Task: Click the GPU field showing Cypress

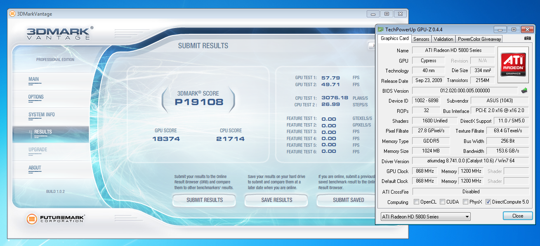Action: pyautogui.click(x=429, y=61)
